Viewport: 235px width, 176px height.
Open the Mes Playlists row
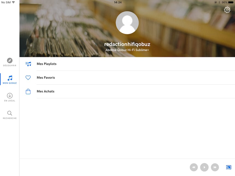point(127,64)
